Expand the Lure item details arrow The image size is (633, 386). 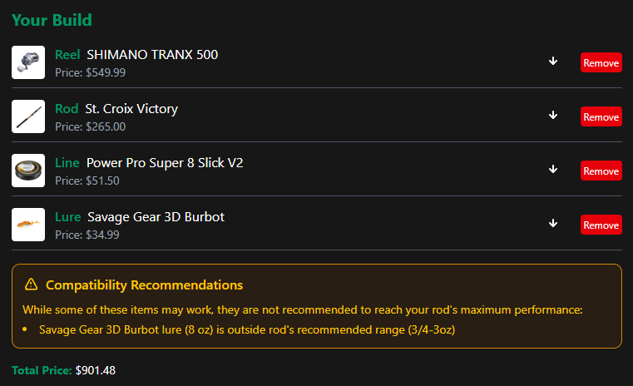tap(553, 224)
